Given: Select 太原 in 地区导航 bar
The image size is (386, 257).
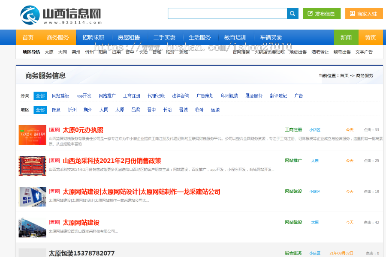Looking at the screenshot, I should tap(49, 52).
